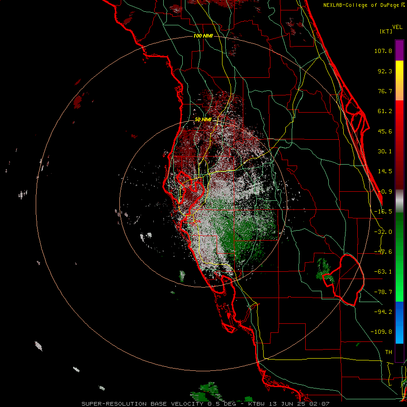Select the 30.1 velocity scale value

(x=385, y=151)
